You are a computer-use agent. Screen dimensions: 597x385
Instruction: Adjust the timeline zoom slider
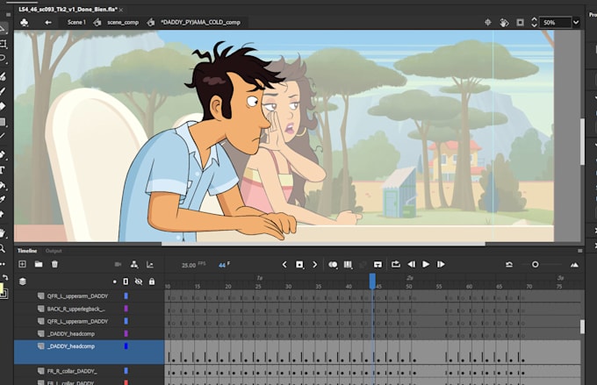pos(536,264)
